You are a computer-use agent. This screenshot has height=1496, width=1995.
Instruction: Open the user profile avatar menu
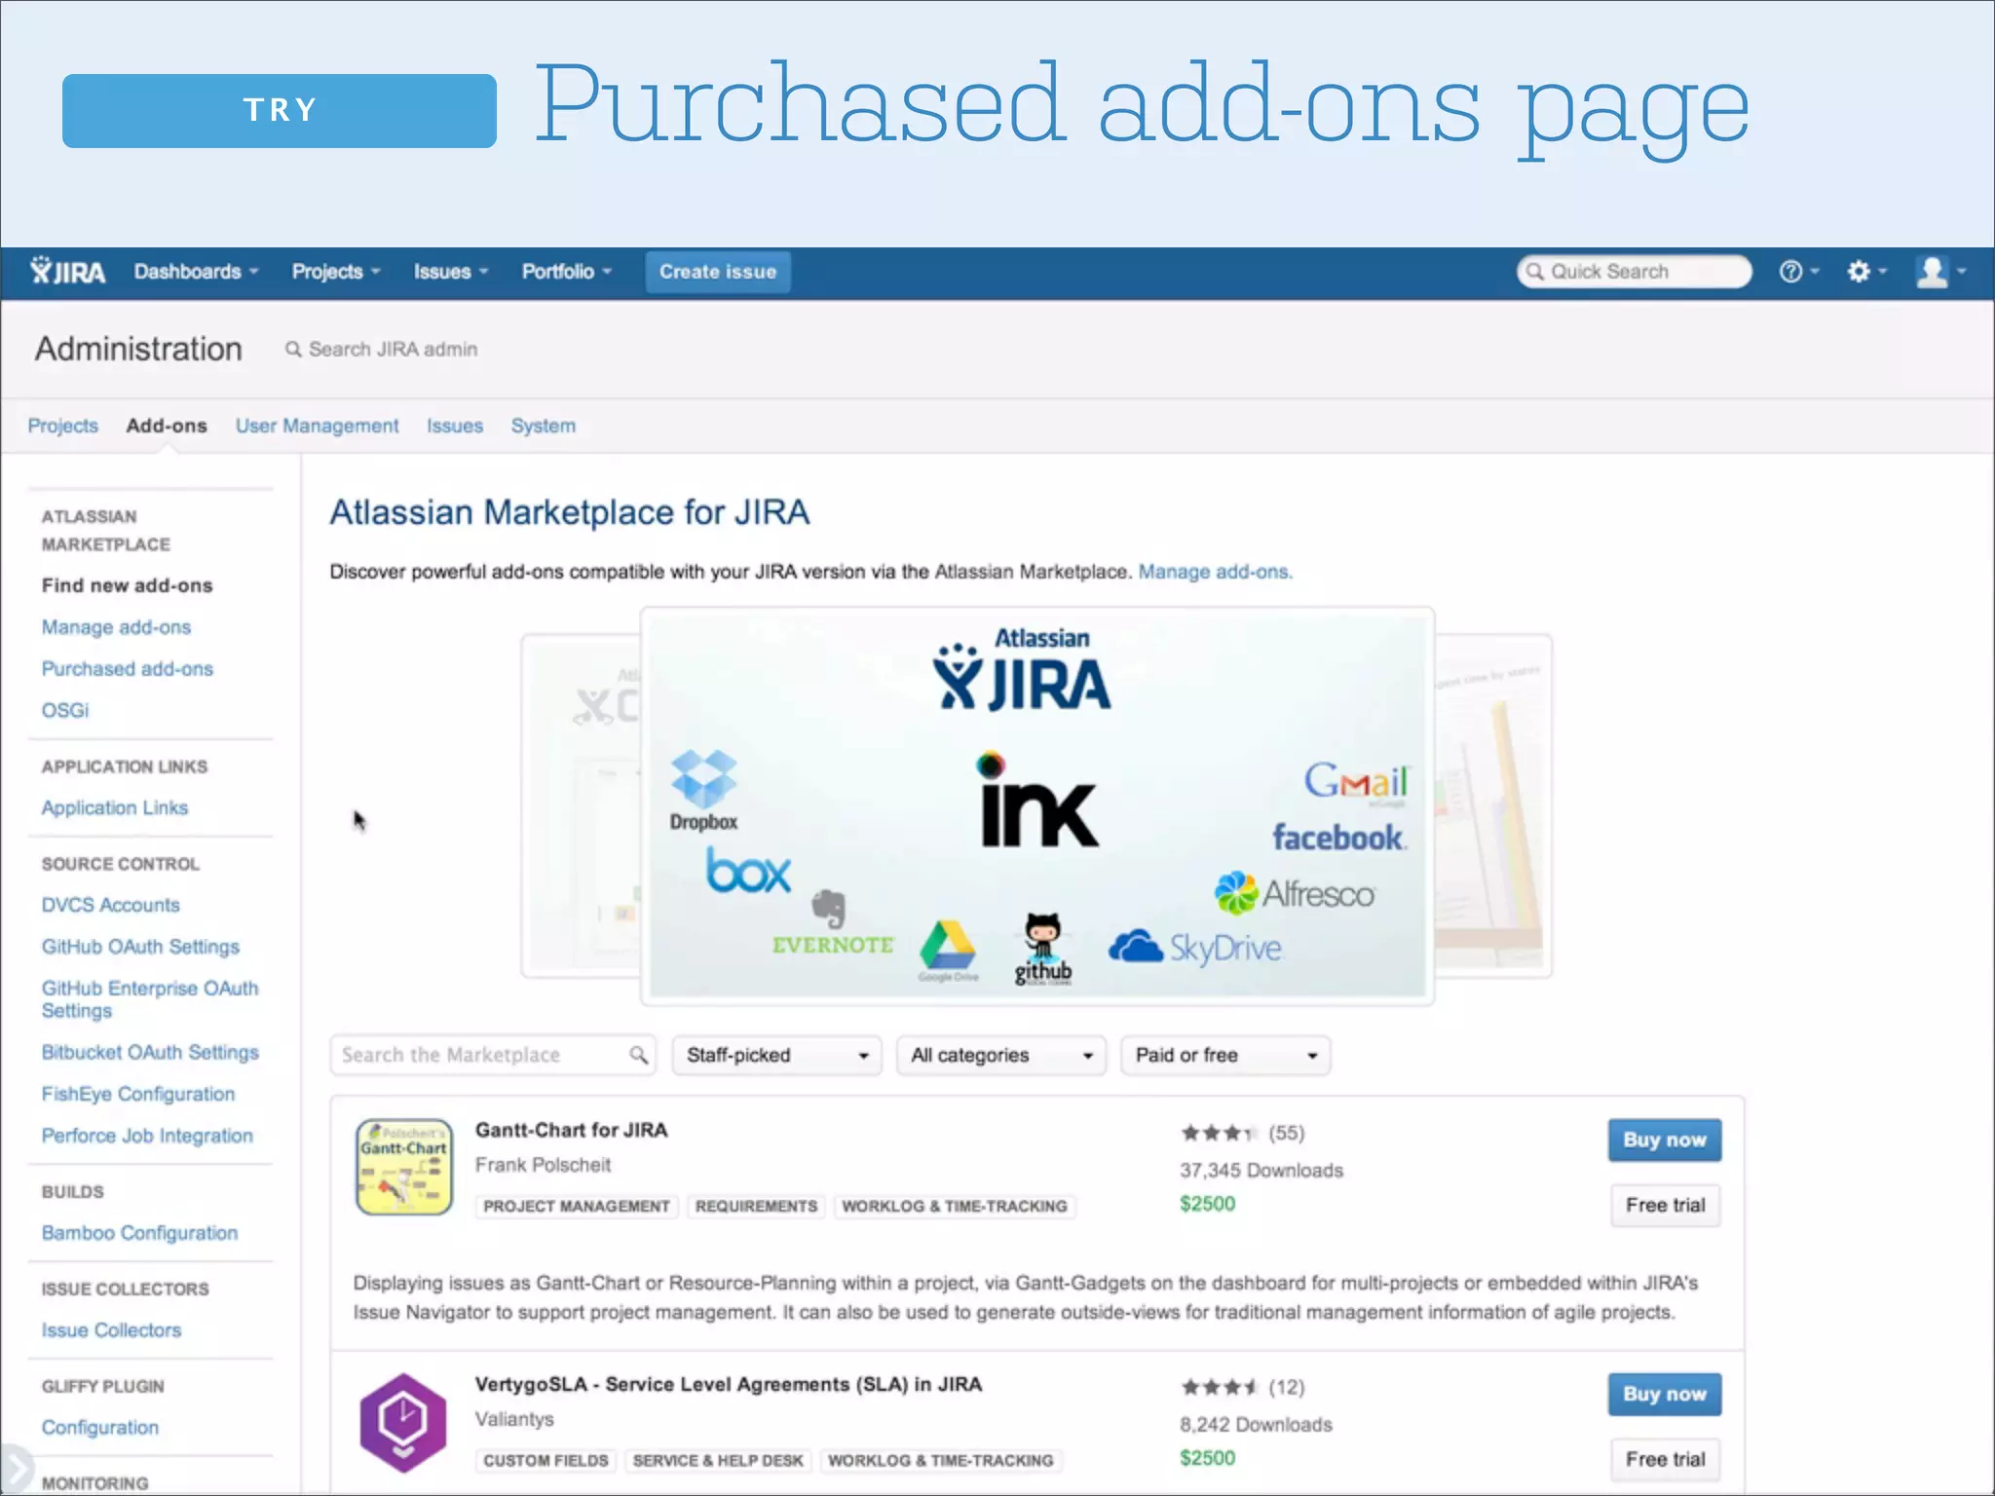[1939, 272]
